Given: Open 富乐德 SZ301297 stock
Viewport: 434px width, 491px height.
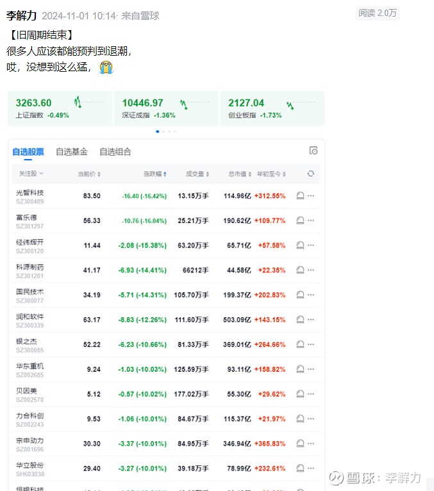Looking at the screenshot, I should (x=30, y=221).
